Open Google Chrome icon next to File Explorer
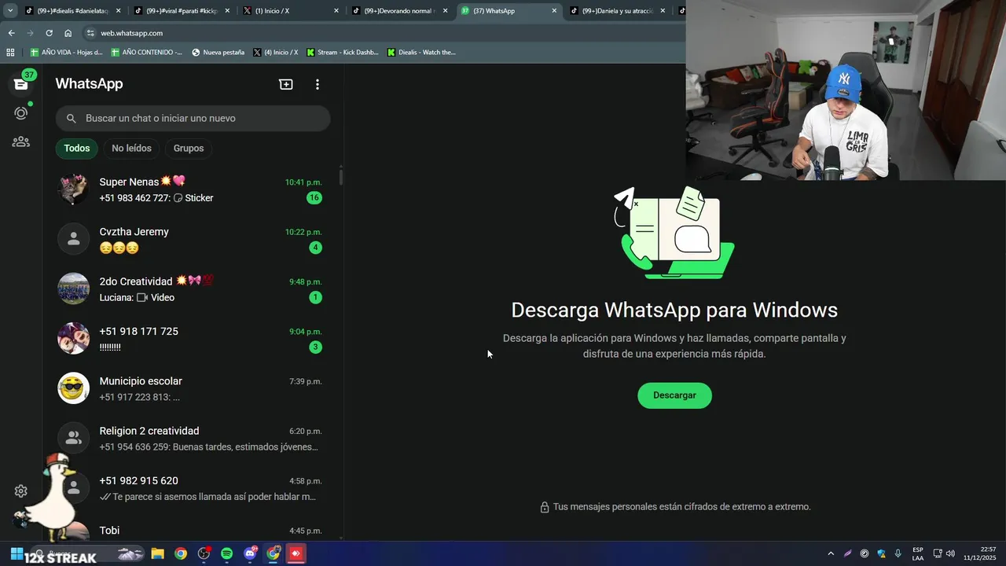The height and width of the screenshot is (566, 1006). (x=181, y=553)
